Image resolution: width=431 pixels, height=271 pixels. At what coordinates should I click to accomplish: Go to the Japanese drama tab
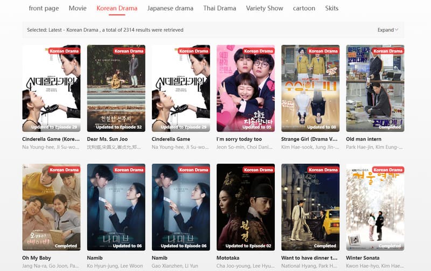[170, 8]
